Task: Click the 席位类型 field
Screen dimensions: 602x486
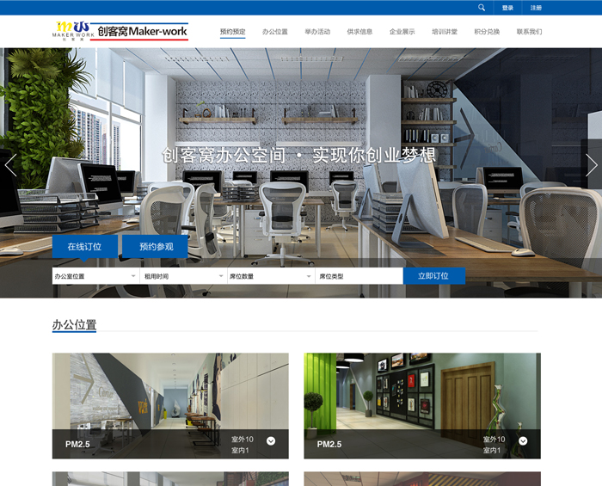Action: pyautogui.click(x=359, y=276)
